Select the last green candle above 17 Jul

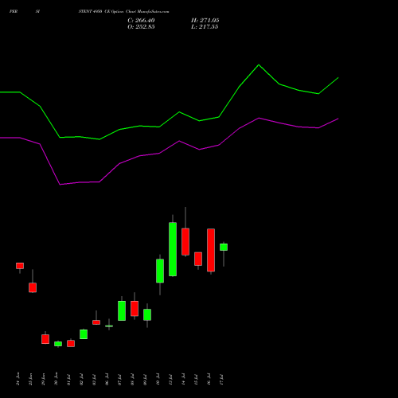pyautogui.click(x=224, y=247)
